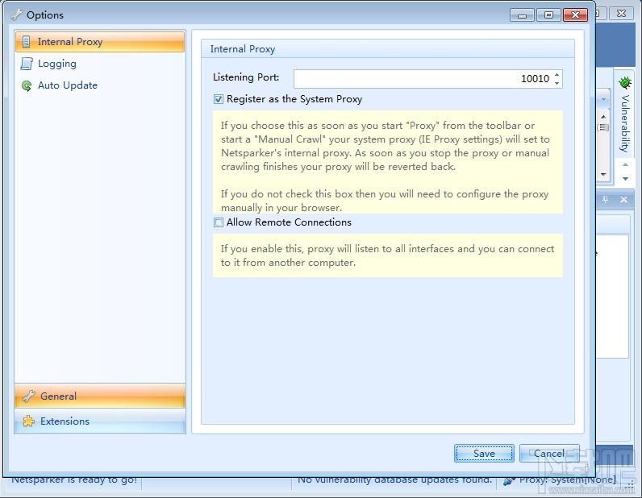Click the proxy status icon in status bar
Viewport: 642px width, 498px height.
point(509,482)
